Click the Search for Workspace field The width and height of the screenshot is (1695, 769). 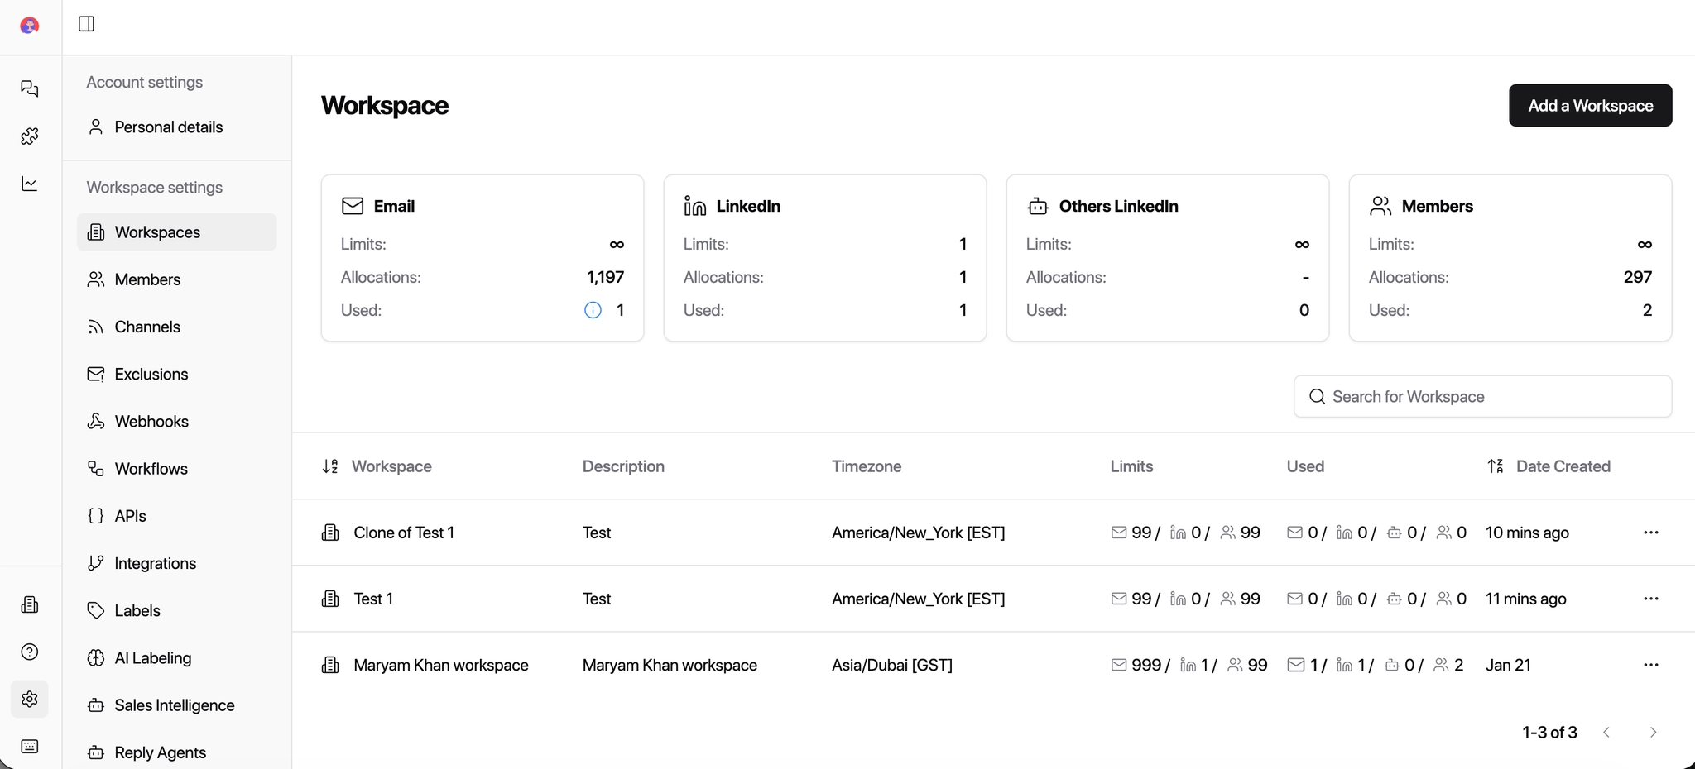[1481, 397]
